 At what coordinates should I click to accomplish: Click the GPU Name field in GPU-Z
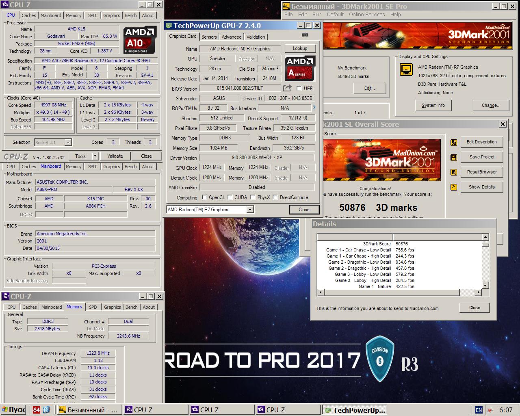[x=240, y=49]
